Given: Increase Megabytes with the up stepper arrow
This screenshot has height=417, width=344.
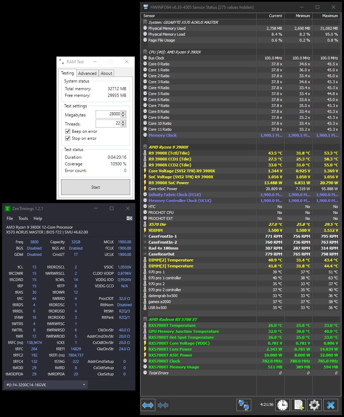Looking at the screenshot, I should point(123,113).
